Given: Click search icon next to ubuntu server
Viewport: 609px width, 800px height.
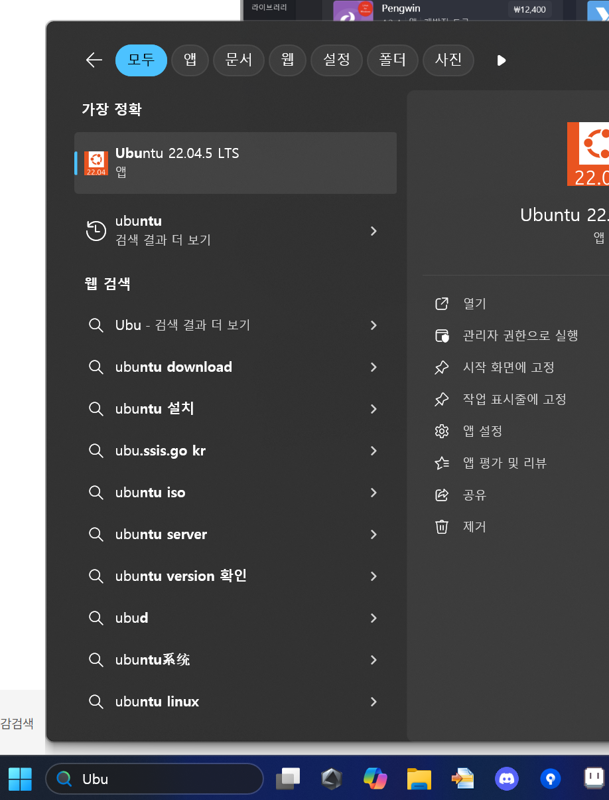Looking at the screenshot, I should 96,534.
